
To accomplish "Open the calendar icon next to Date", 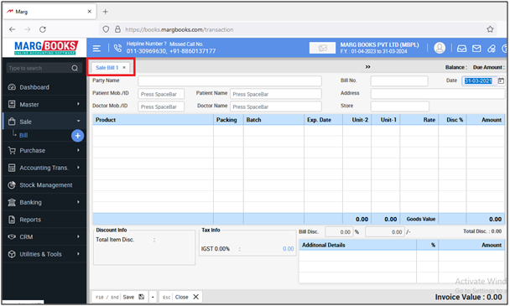I will [x=502, y=80].
